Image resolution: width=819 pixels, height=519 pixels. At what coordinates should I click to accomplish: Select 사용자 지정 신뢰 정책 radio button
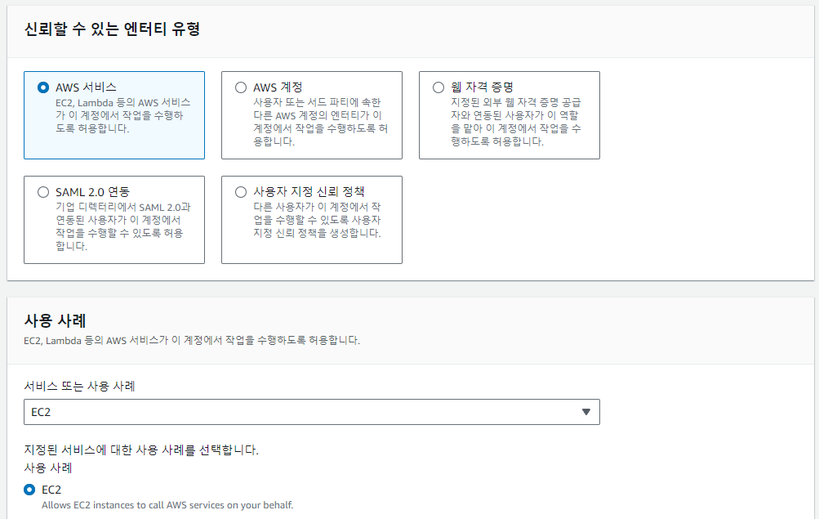pyautogui.click(x=241, y=192)
